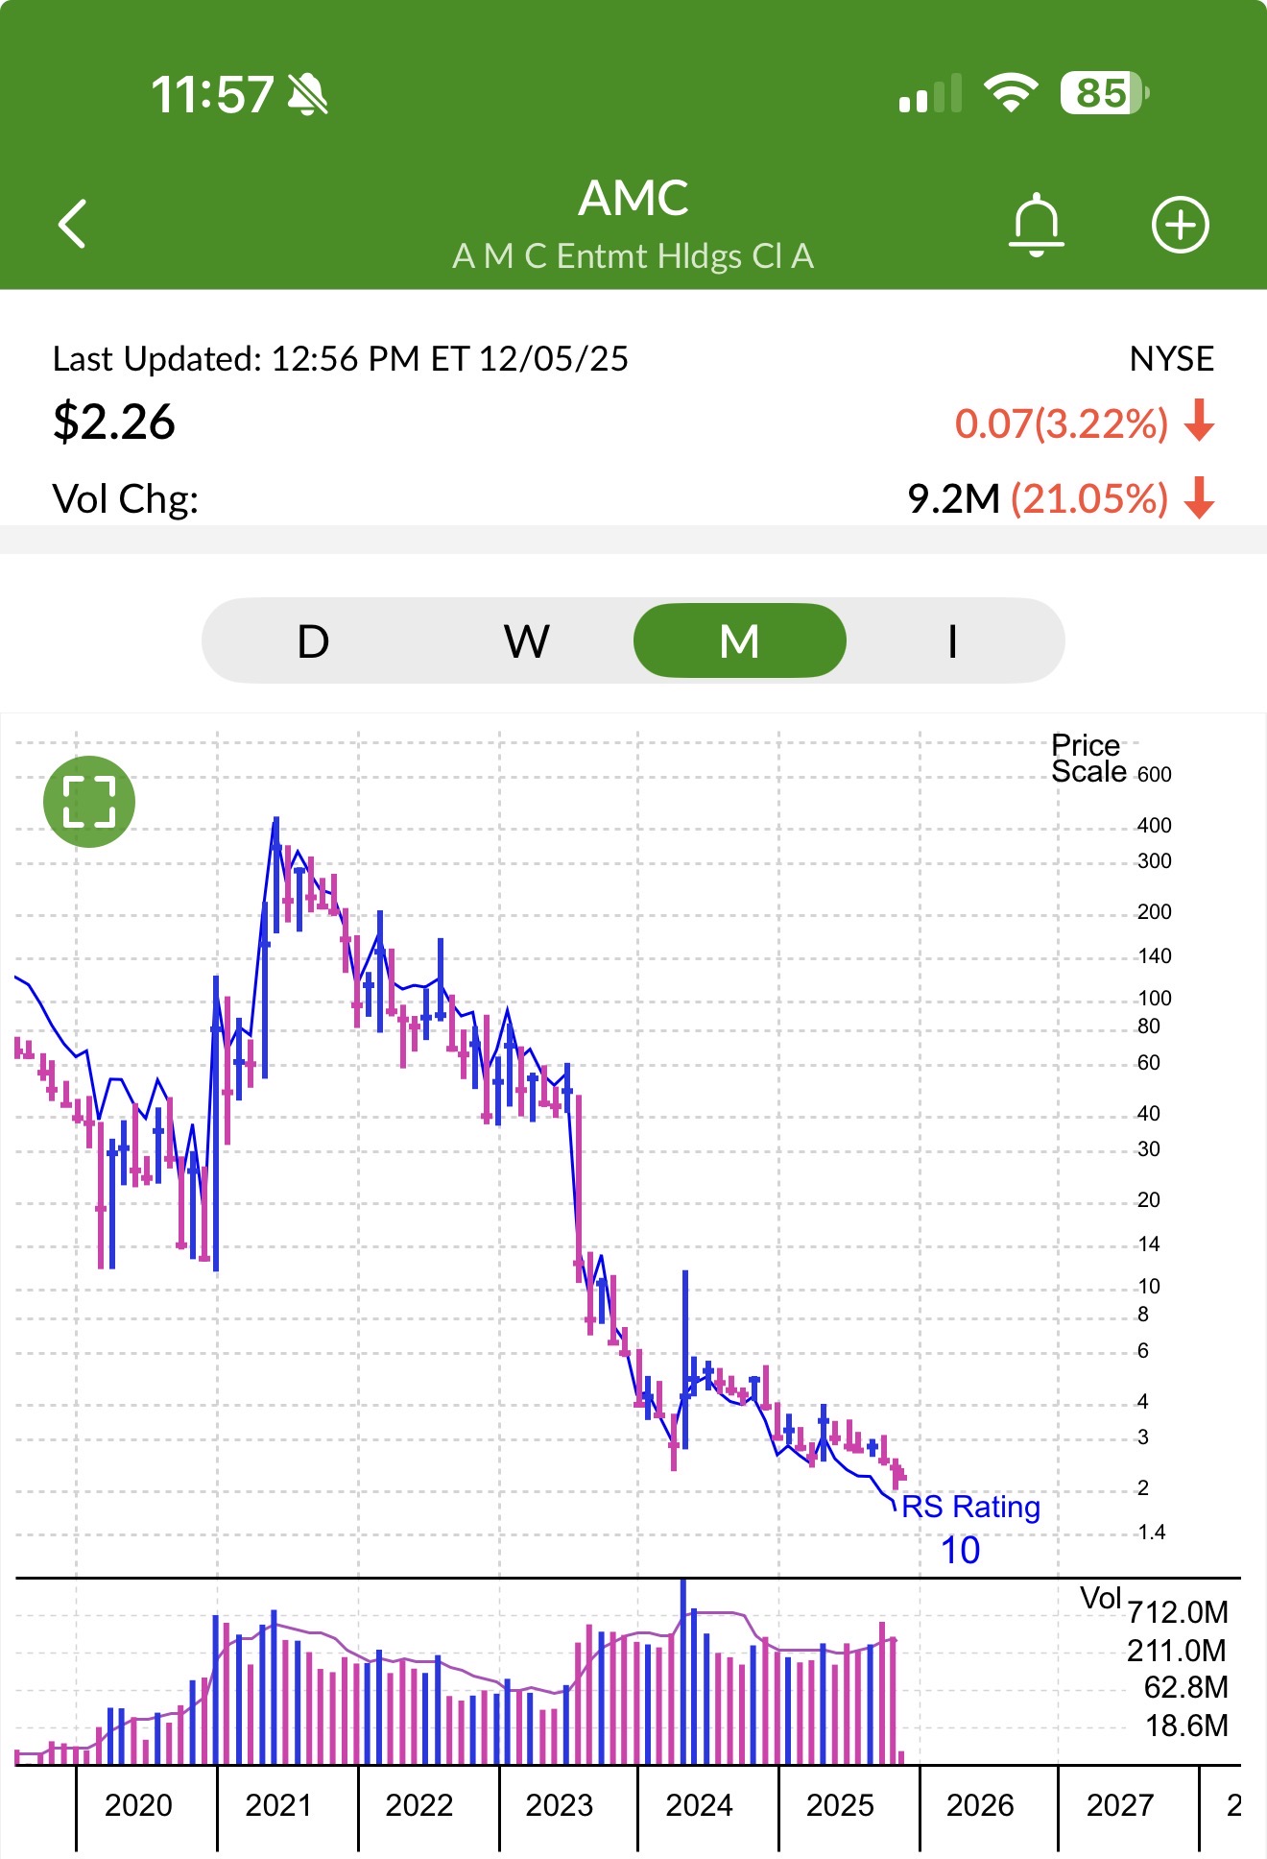The image size is (1267, 1859).
Task: Tap the back arrow to leave AMC
Action: click(x=73, y=225)
